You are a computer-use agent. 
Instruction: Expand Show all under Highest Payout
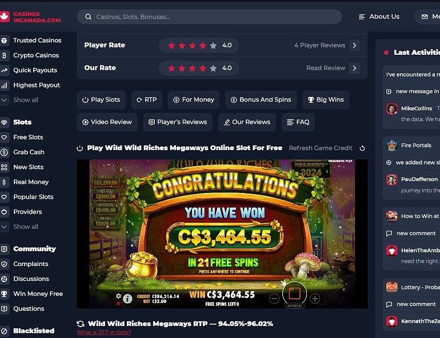[26, 100]
